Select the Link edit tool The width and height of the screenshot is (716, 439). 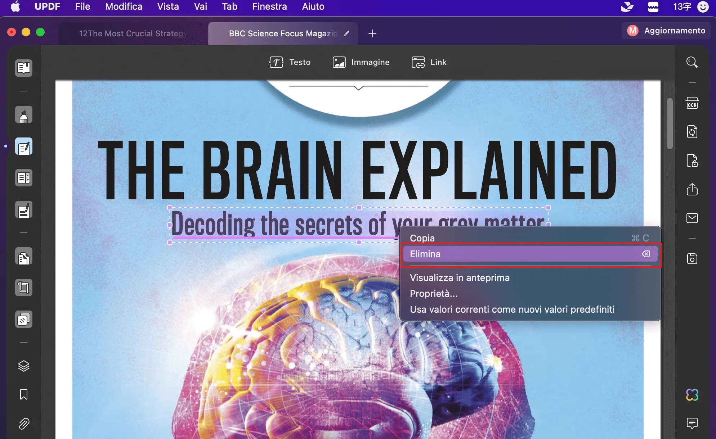click(x=429, y=62)
